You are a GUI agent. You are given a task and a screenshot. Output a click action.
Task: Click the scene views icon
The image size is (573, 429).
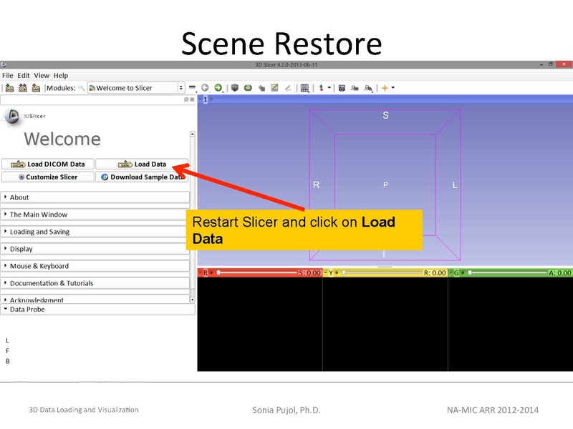tap(355, 88)
